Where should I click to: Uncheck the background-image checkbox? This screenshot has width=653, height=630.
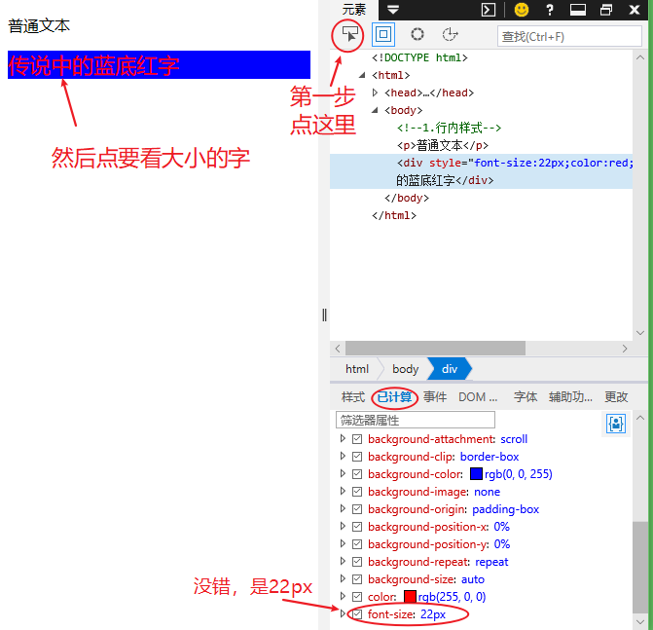tap(357, 492)
